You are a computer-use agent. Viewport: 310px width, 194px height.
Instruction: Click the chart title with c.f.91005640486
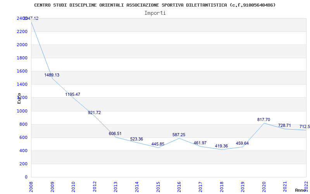tap(155, 5)
